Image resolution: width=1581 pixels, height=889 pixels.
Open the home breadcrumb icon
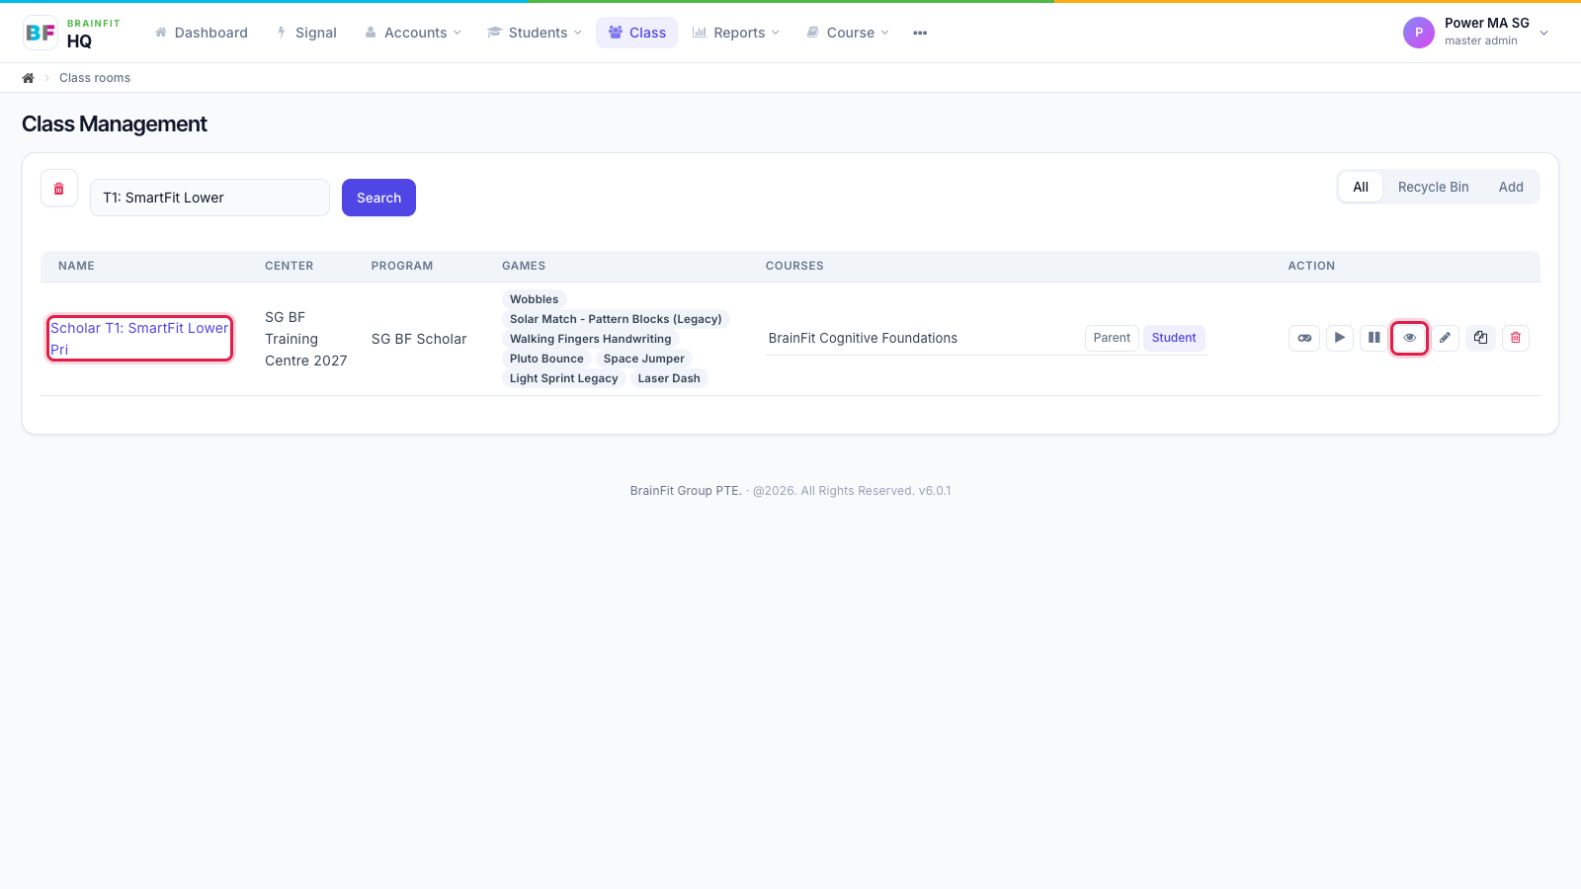coord(29,78)
